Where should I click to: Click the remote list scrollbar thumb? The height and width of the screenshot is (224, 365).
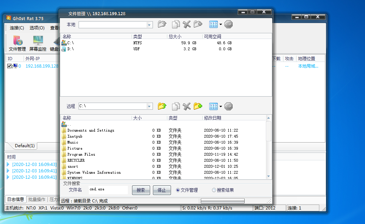268,131
